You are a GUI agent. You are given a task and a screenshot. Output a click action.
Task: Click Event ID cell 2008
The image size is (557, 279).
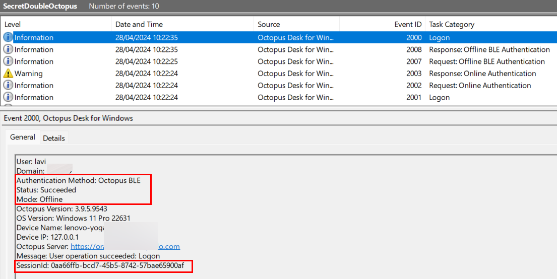coord(414,49)
